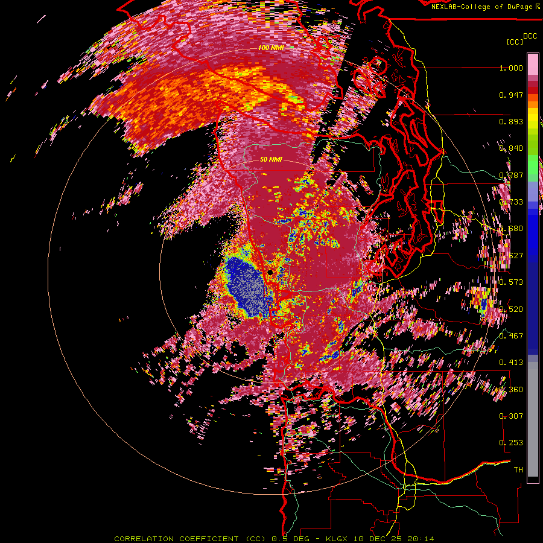Click the black KLGX radar site dot
The image size is (543, 543).
point(270,273)
